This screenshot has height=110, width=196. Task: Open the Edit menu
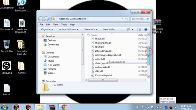tap(48, 24)
